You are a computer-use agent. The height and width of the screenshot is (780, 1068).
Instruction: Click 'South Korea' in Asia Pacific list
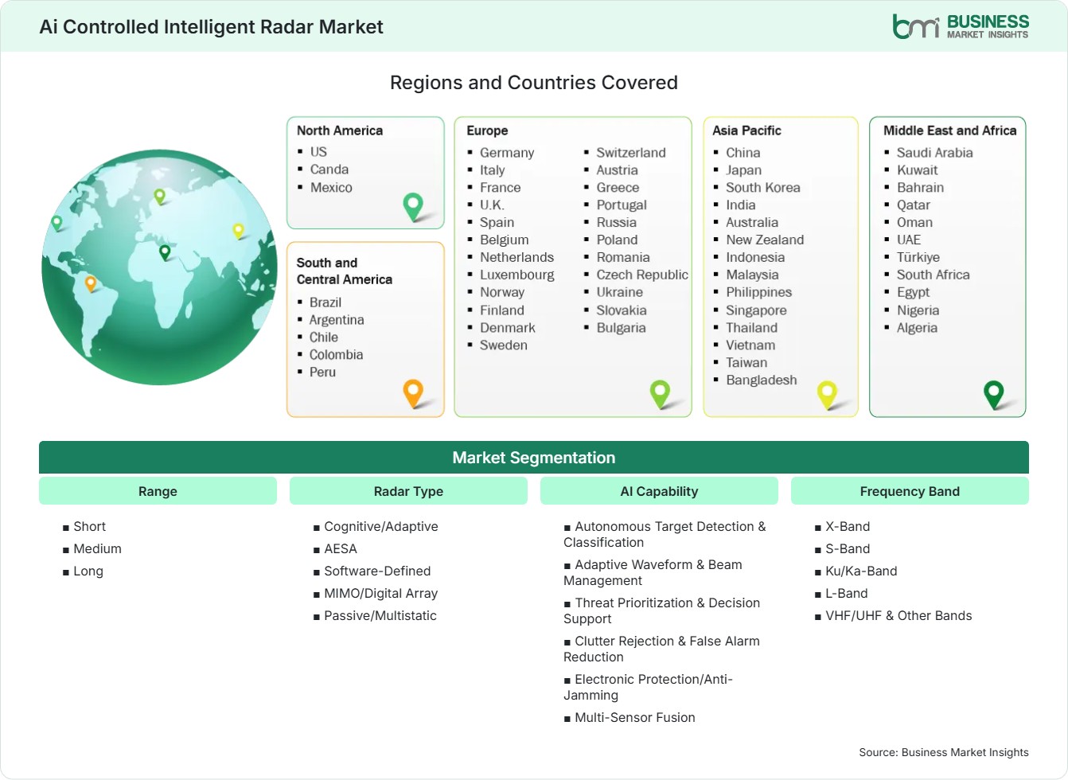pyautogui.click(x=763, y=188)
